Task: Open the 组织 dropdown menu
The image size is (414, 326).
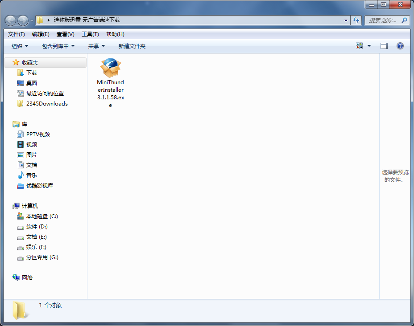Action: pyautogui.click(x=20, y=46)
